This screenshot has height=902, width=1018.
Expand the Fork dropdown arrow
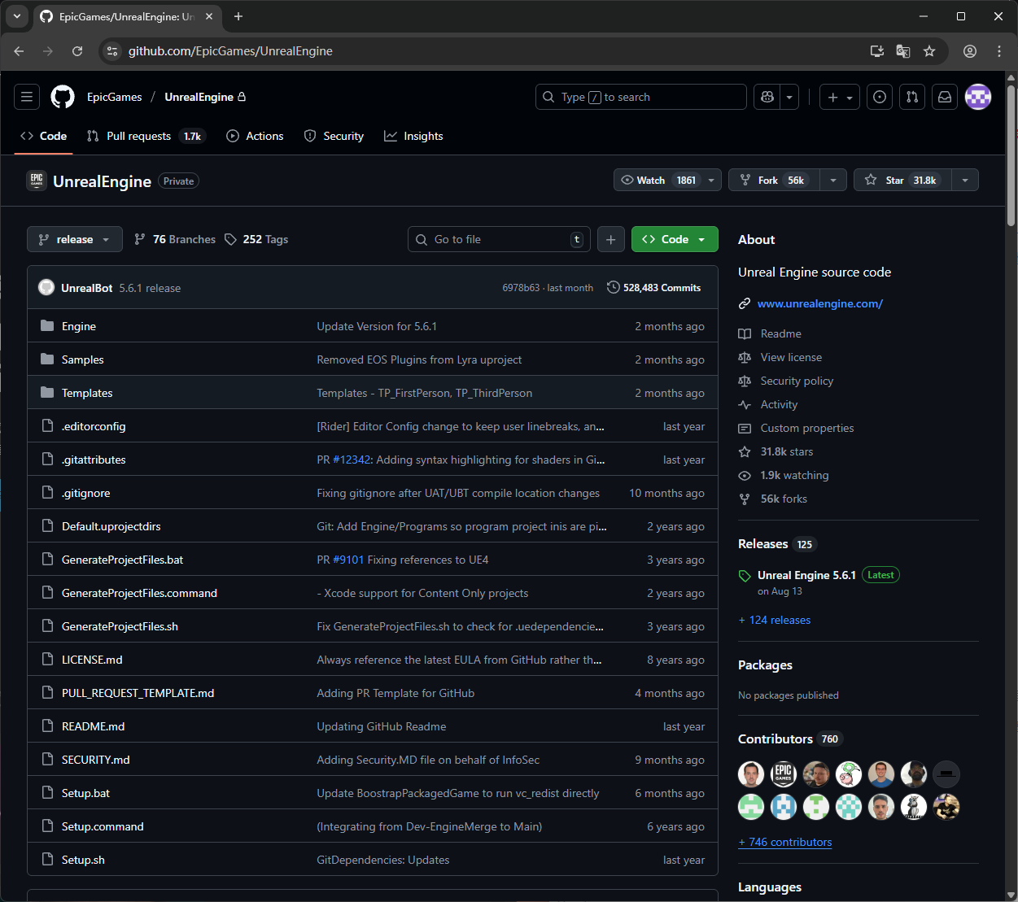(x=833, y=180)
